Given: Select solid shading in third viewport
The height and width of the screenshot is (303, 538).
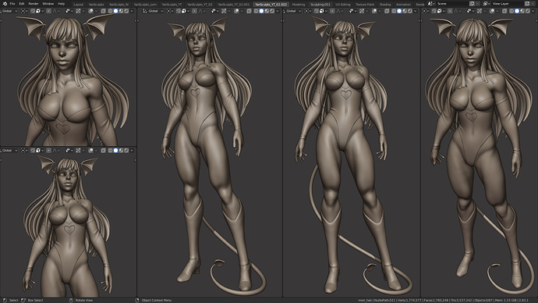Looking at the screenshot, I should (x=399, y=11).
